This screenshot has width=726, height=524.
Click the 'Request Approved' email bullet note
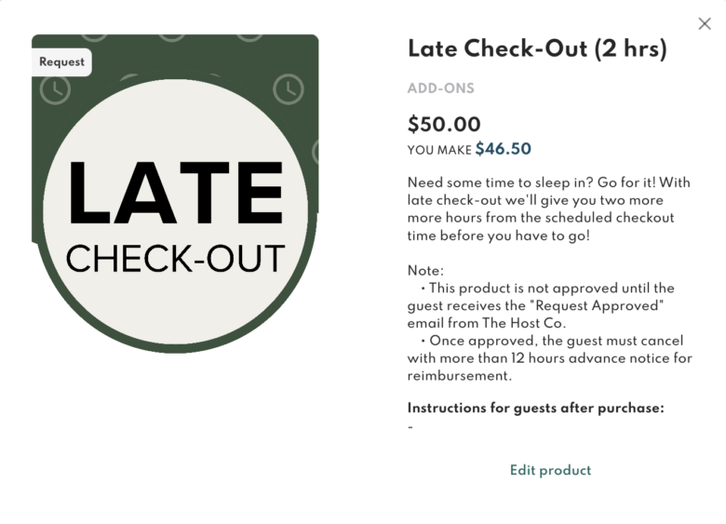coord(541,305)
